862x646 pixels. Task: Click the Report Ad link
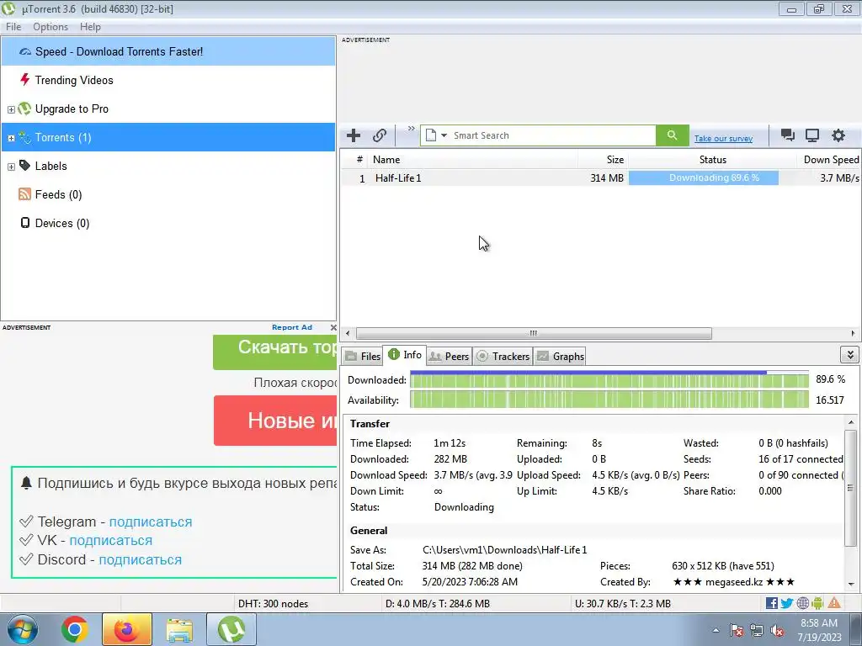click(292, 327)
